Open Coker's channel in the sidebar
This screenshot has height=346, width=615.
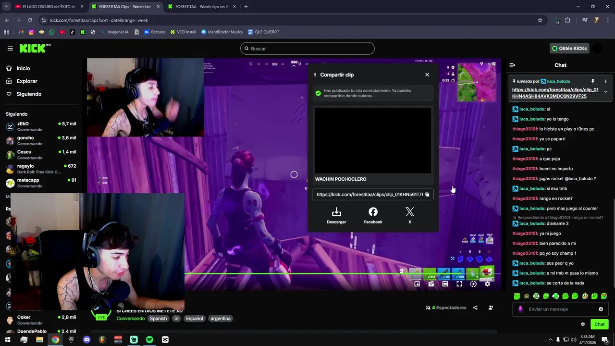41,320
